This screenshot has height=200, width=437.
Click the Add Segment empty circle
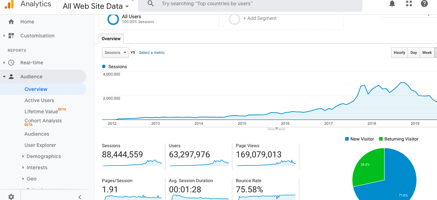234,19
